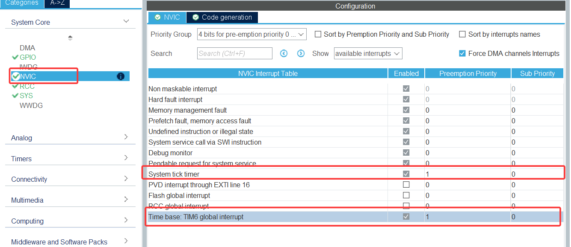Click the NVIC Interrupt Table column header
Viewport: 571px width, 247px height.
tap(268, 73)
